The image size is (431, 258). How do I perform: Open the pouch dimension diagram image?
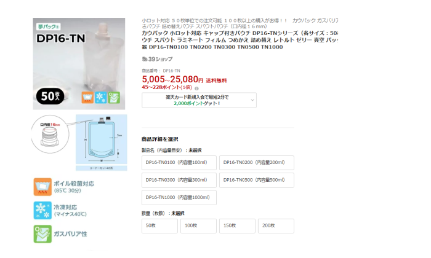point(102,143)
